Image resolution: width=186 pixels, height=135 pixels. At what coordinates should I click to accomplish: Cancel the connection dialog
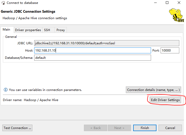tap(170, 128)
